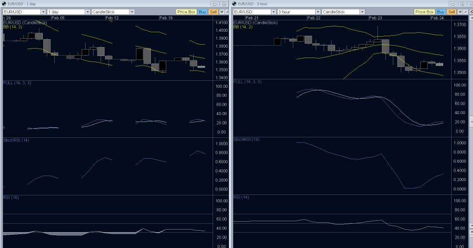The width and height of the screenshot is (473, 248).
Task: Click EUR/USD symbol field in 3 hour window
Action: click(252, 12)
